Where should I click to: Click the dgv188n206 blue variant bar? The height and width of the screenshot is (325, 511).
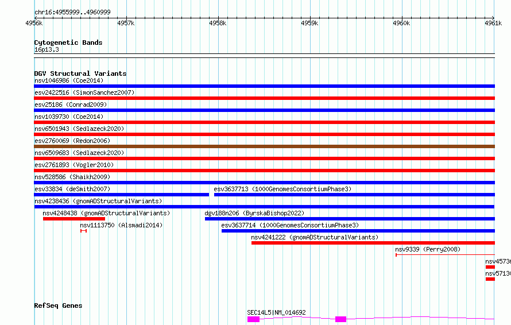point(350,219)
